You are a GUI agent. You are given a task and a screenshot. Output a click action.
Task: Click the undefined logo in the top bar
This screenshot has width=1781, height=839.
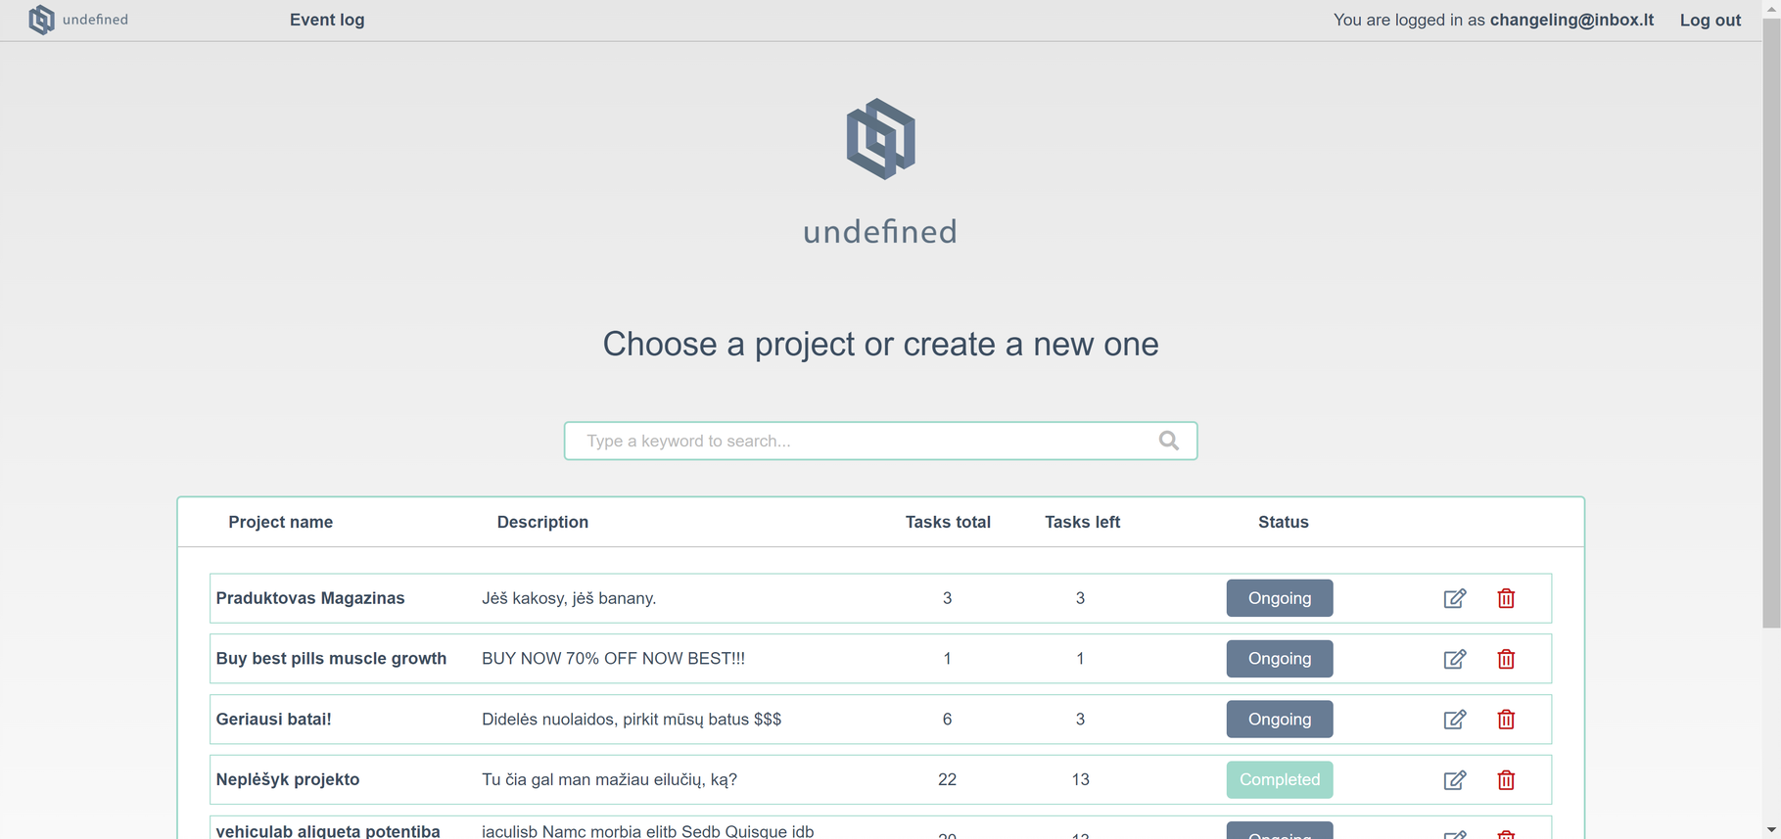pos(78,20)
